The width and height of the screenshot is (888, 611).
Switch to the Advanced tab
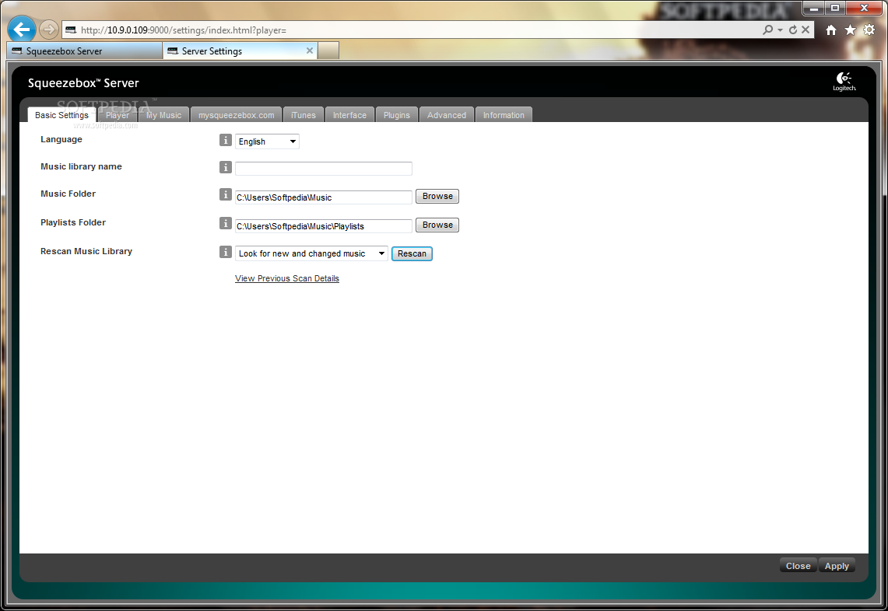pyautogui.click(x=447, y=115)
